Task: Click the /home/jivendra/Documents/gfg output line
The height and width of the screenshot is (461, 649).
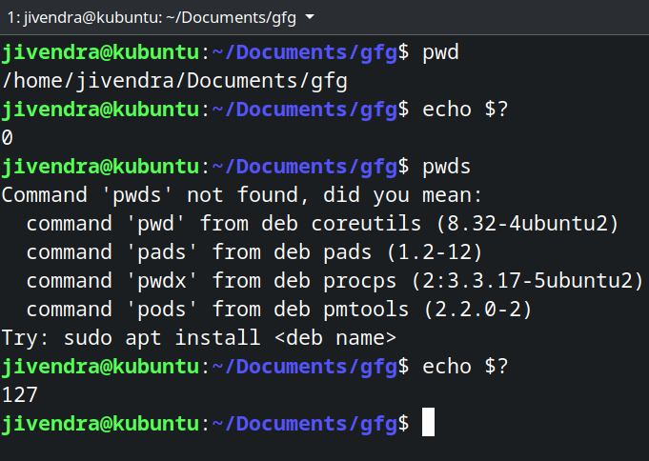Action: 173,80
